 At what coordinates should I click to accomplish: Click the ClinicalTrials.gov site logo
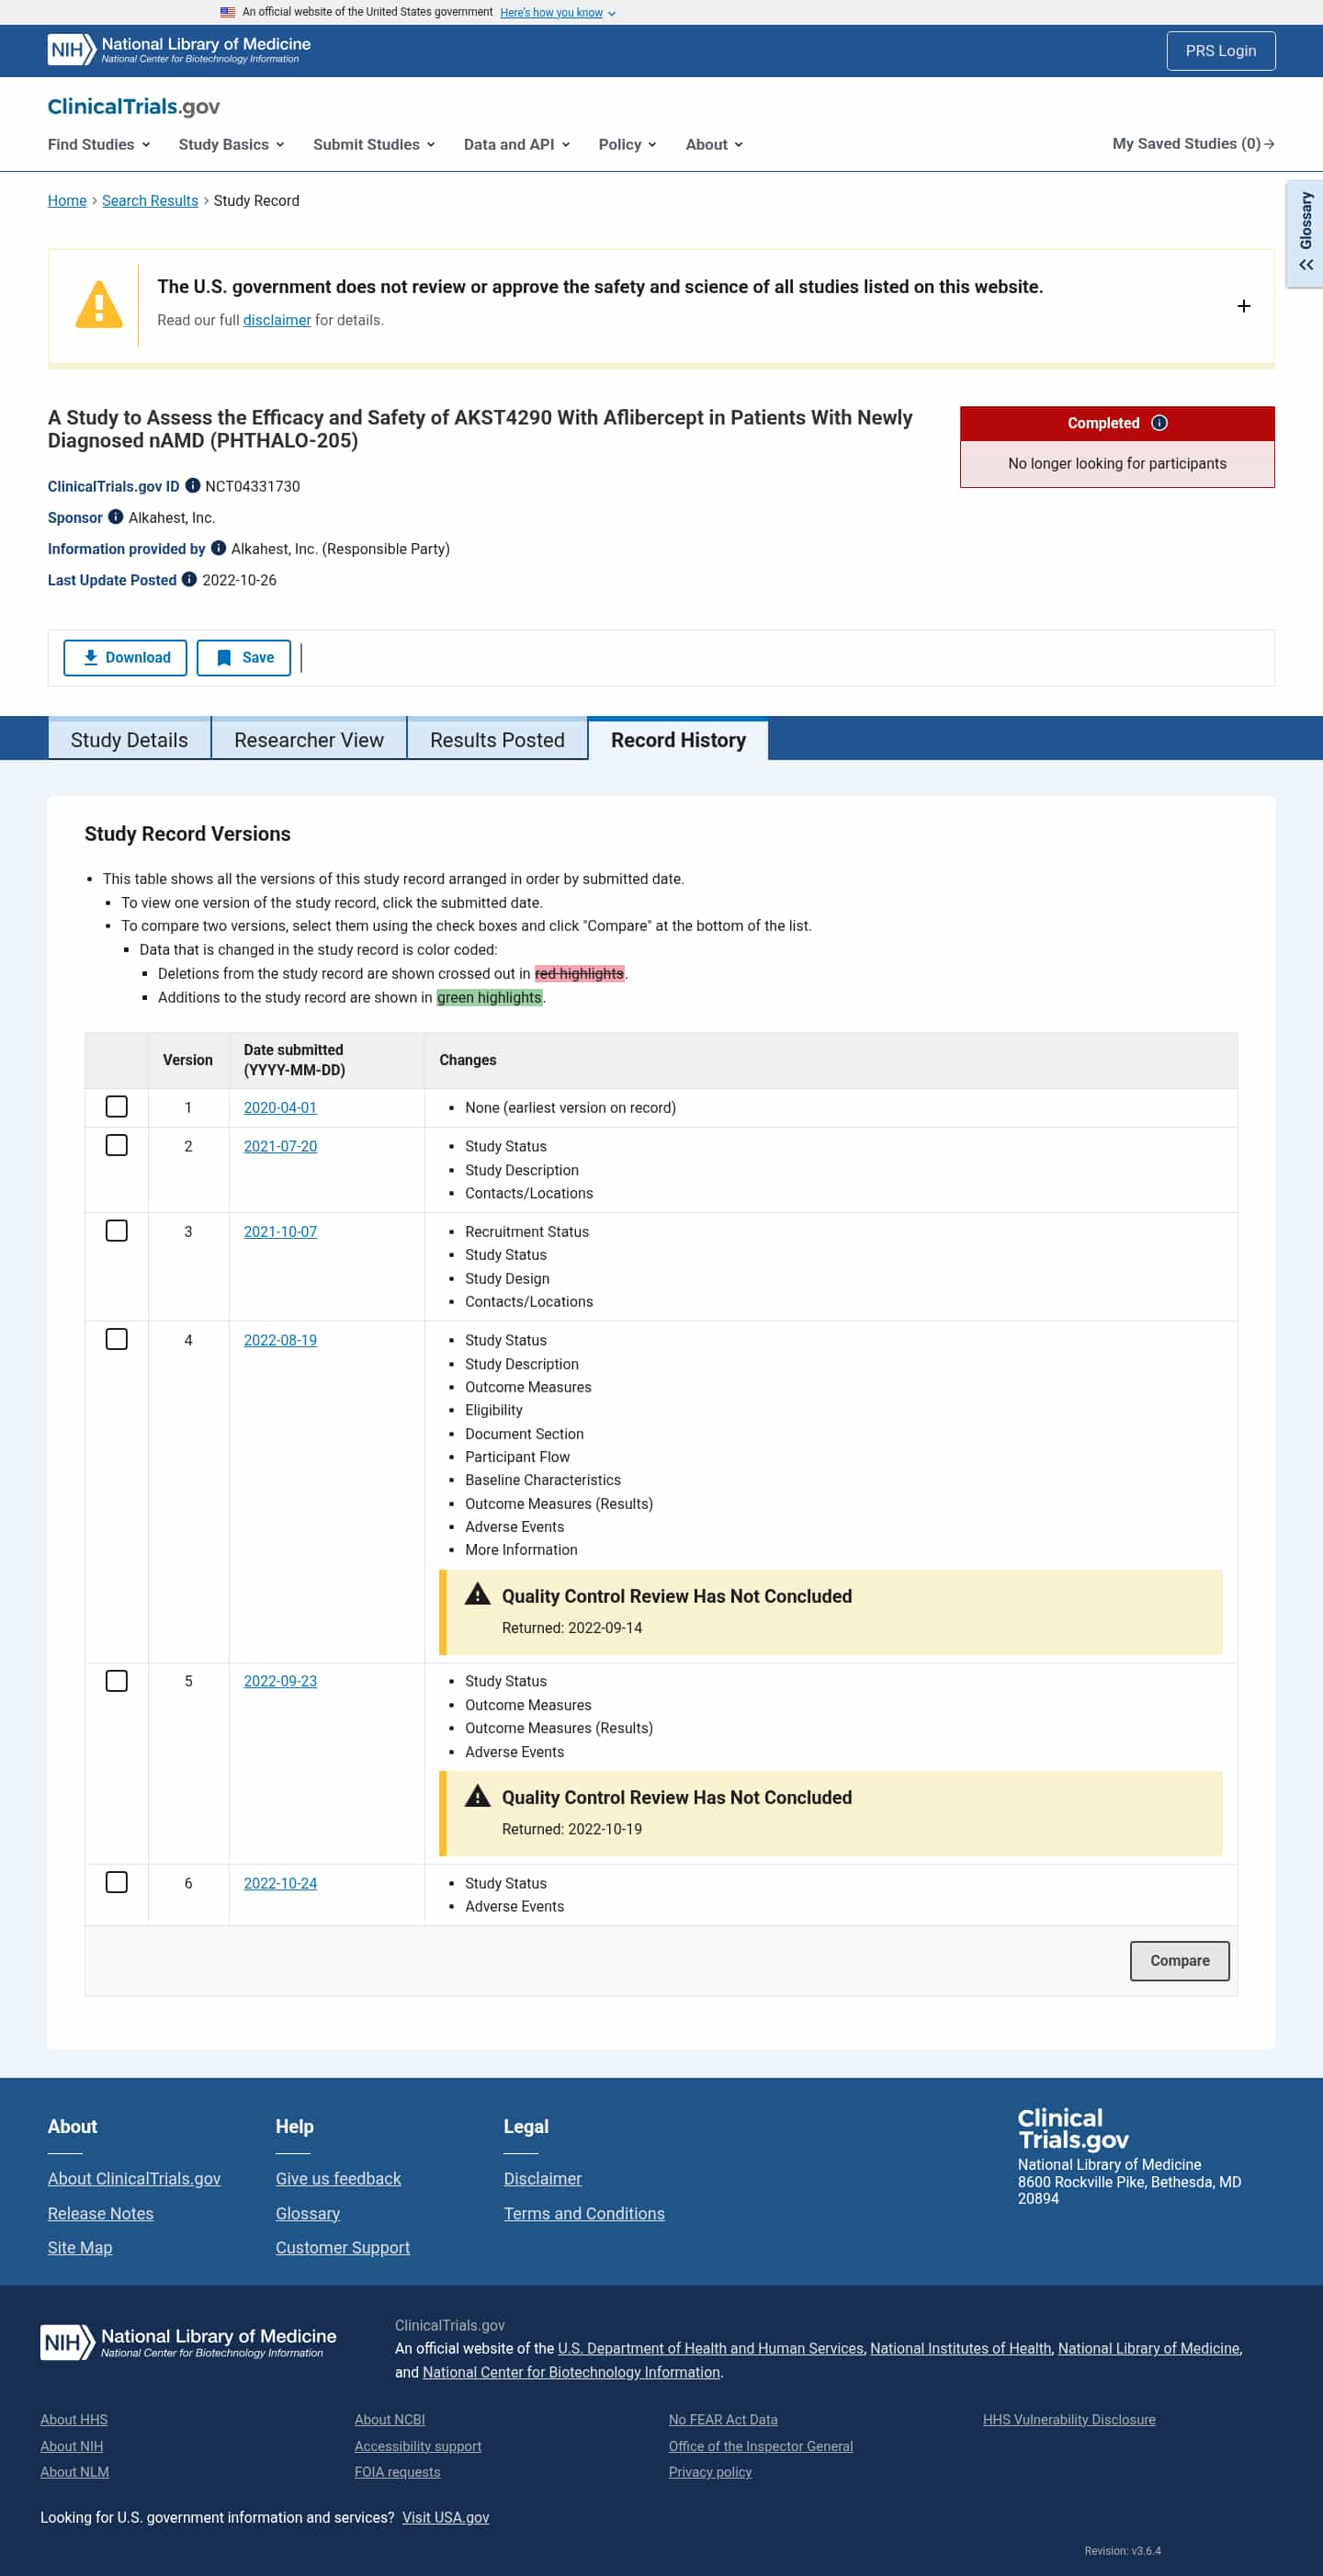coord(134,106)
